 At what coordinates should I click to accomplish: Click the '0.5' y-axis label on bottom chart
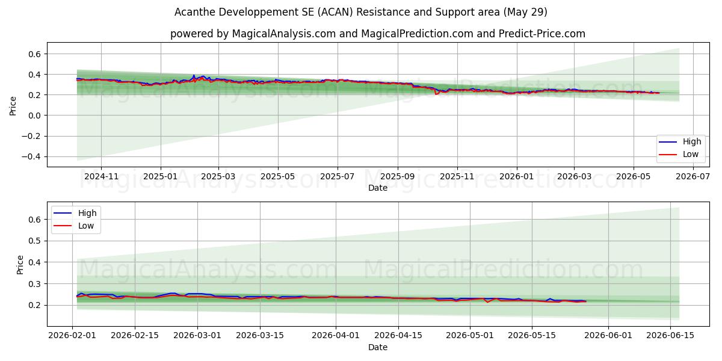(x=34, y=241)
